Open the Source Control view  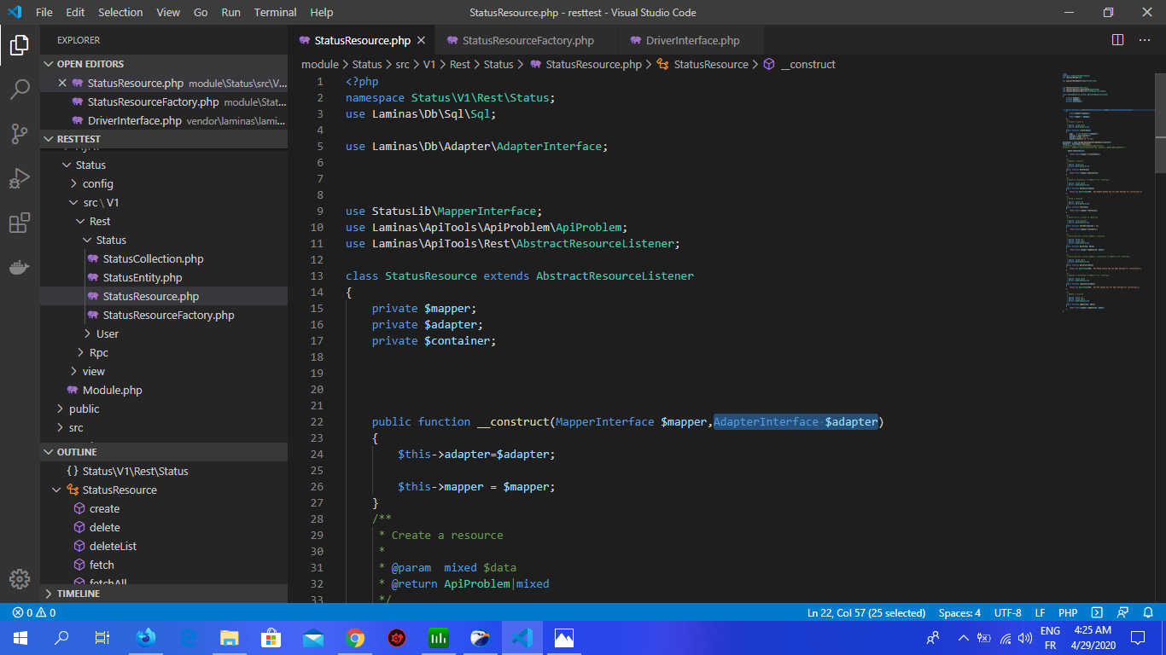pos(20,134)
